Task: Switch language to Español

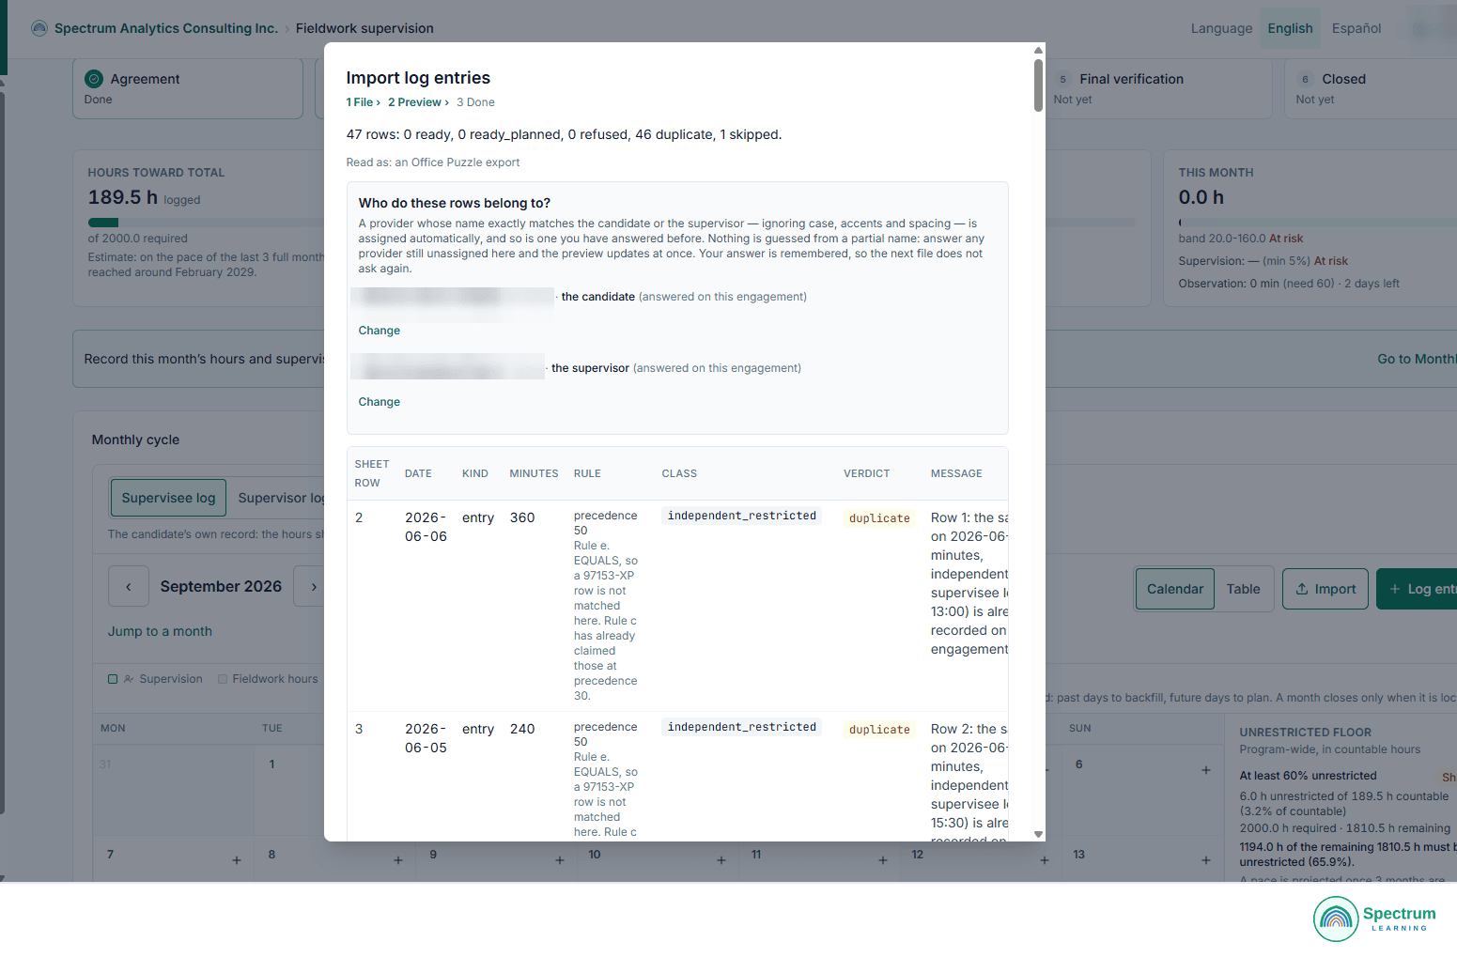Action: [1356, 28]
